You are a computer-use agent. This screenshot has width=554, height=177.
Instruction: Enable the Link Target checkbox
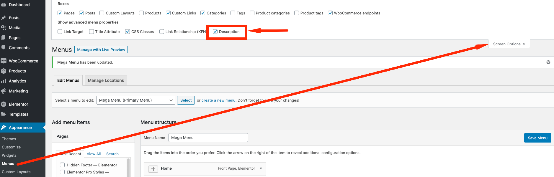60,32
